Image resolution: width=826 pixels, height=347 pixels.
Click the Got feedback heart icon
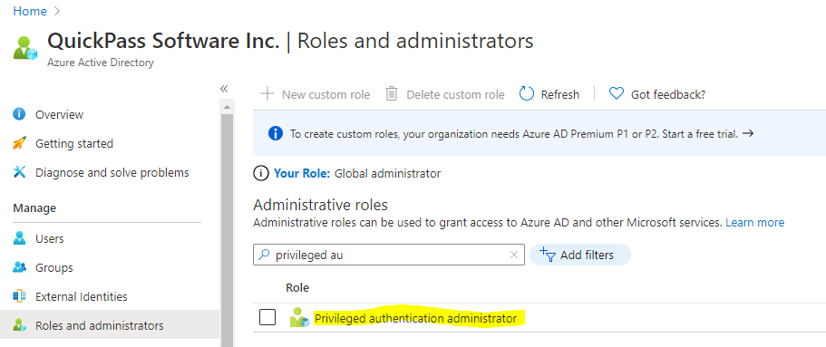617,93
